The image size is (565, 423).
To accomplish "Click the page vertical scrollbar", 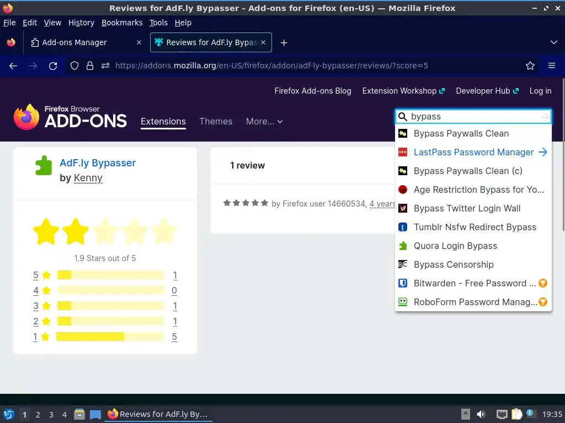I will [563, 155].
